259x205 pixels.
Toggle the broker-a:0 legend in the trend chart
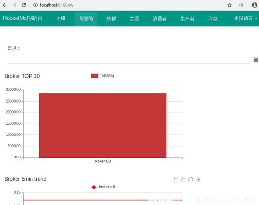(x=103, y=187)
